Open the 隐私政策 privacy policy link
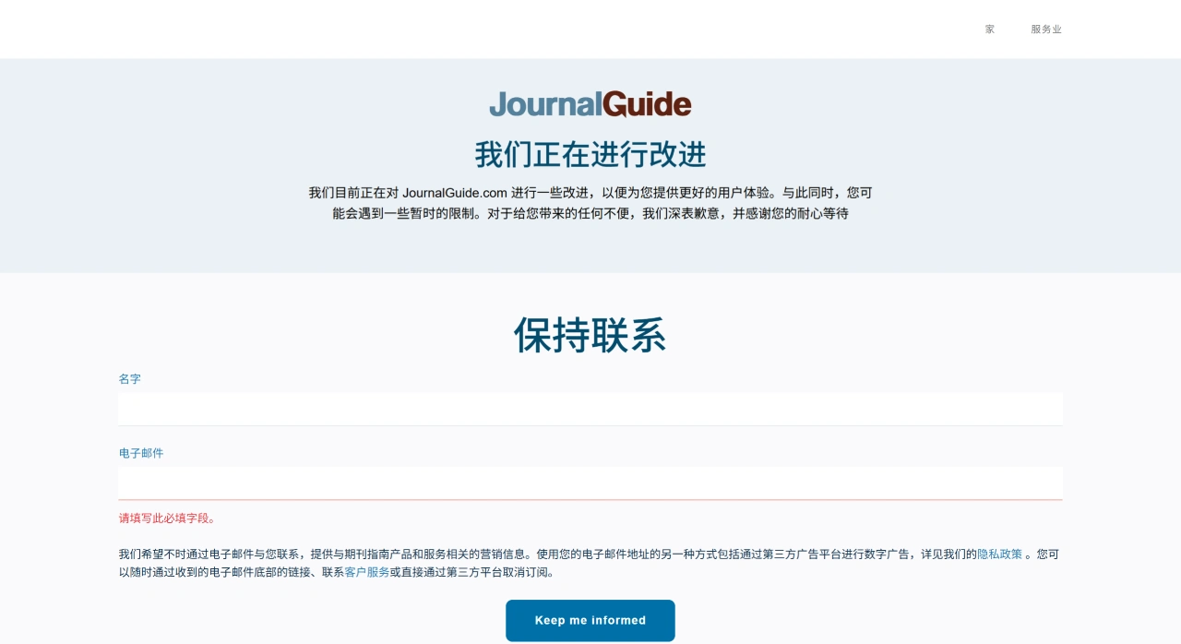Viewport: 1181px width, 644px height. coord(999,554)
